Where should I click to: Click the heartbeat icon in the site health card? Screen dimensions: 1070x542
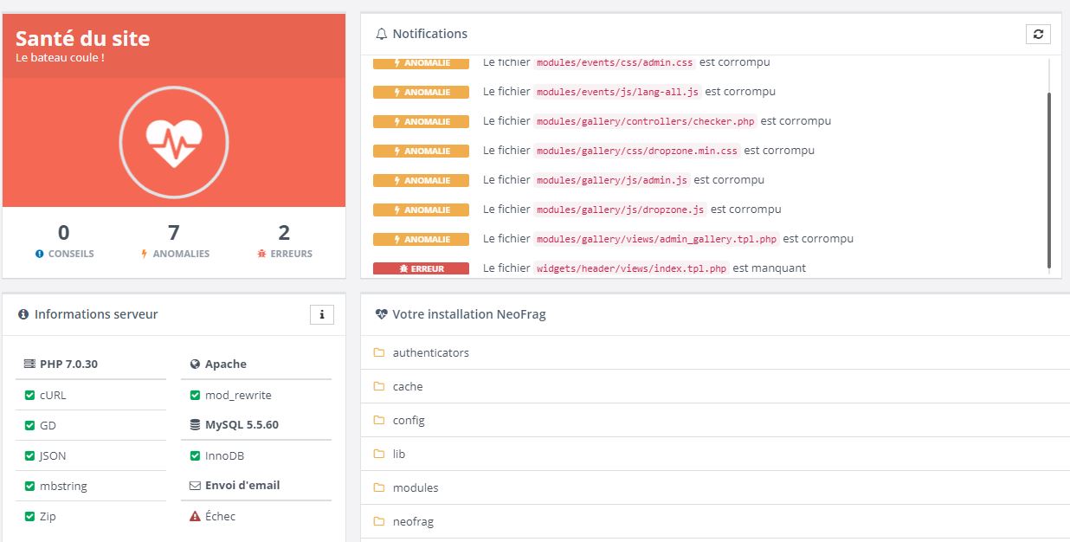[x=174, y=142]
